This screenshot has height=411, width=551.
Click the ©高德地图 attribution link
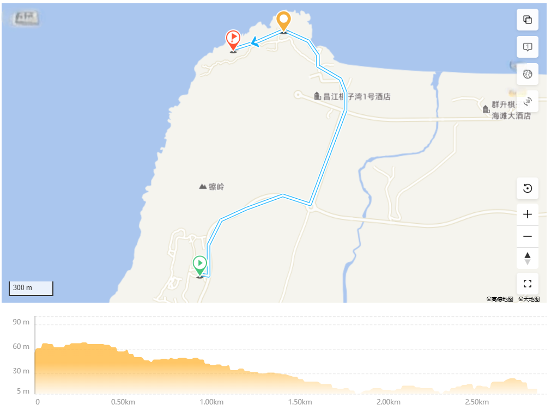tap(499, 299)
